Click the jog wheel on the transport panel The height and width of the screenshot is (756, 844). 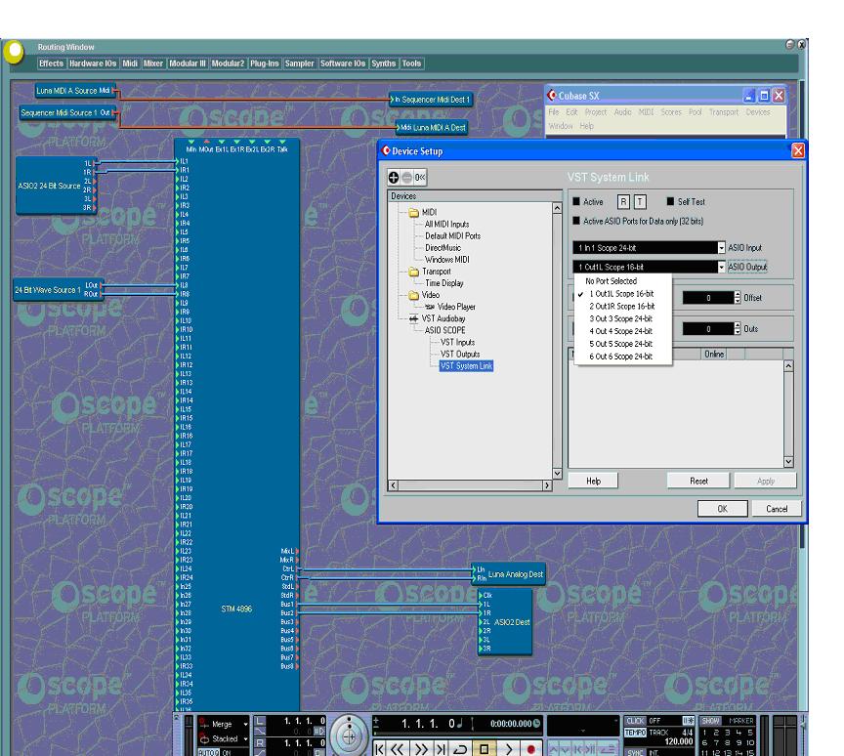click(x=349, y=735)
